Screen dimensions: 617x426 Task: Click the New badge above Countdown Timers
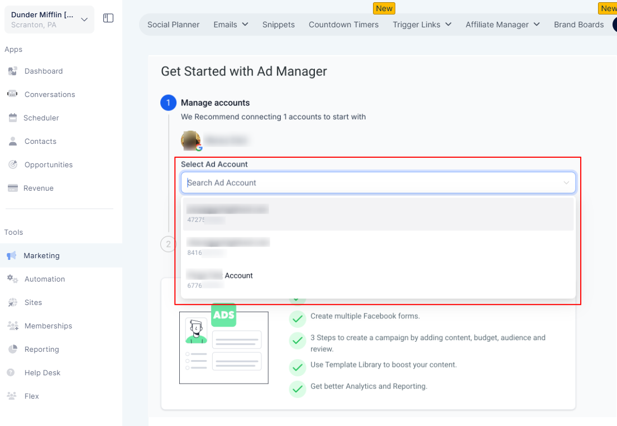[384, 8]
